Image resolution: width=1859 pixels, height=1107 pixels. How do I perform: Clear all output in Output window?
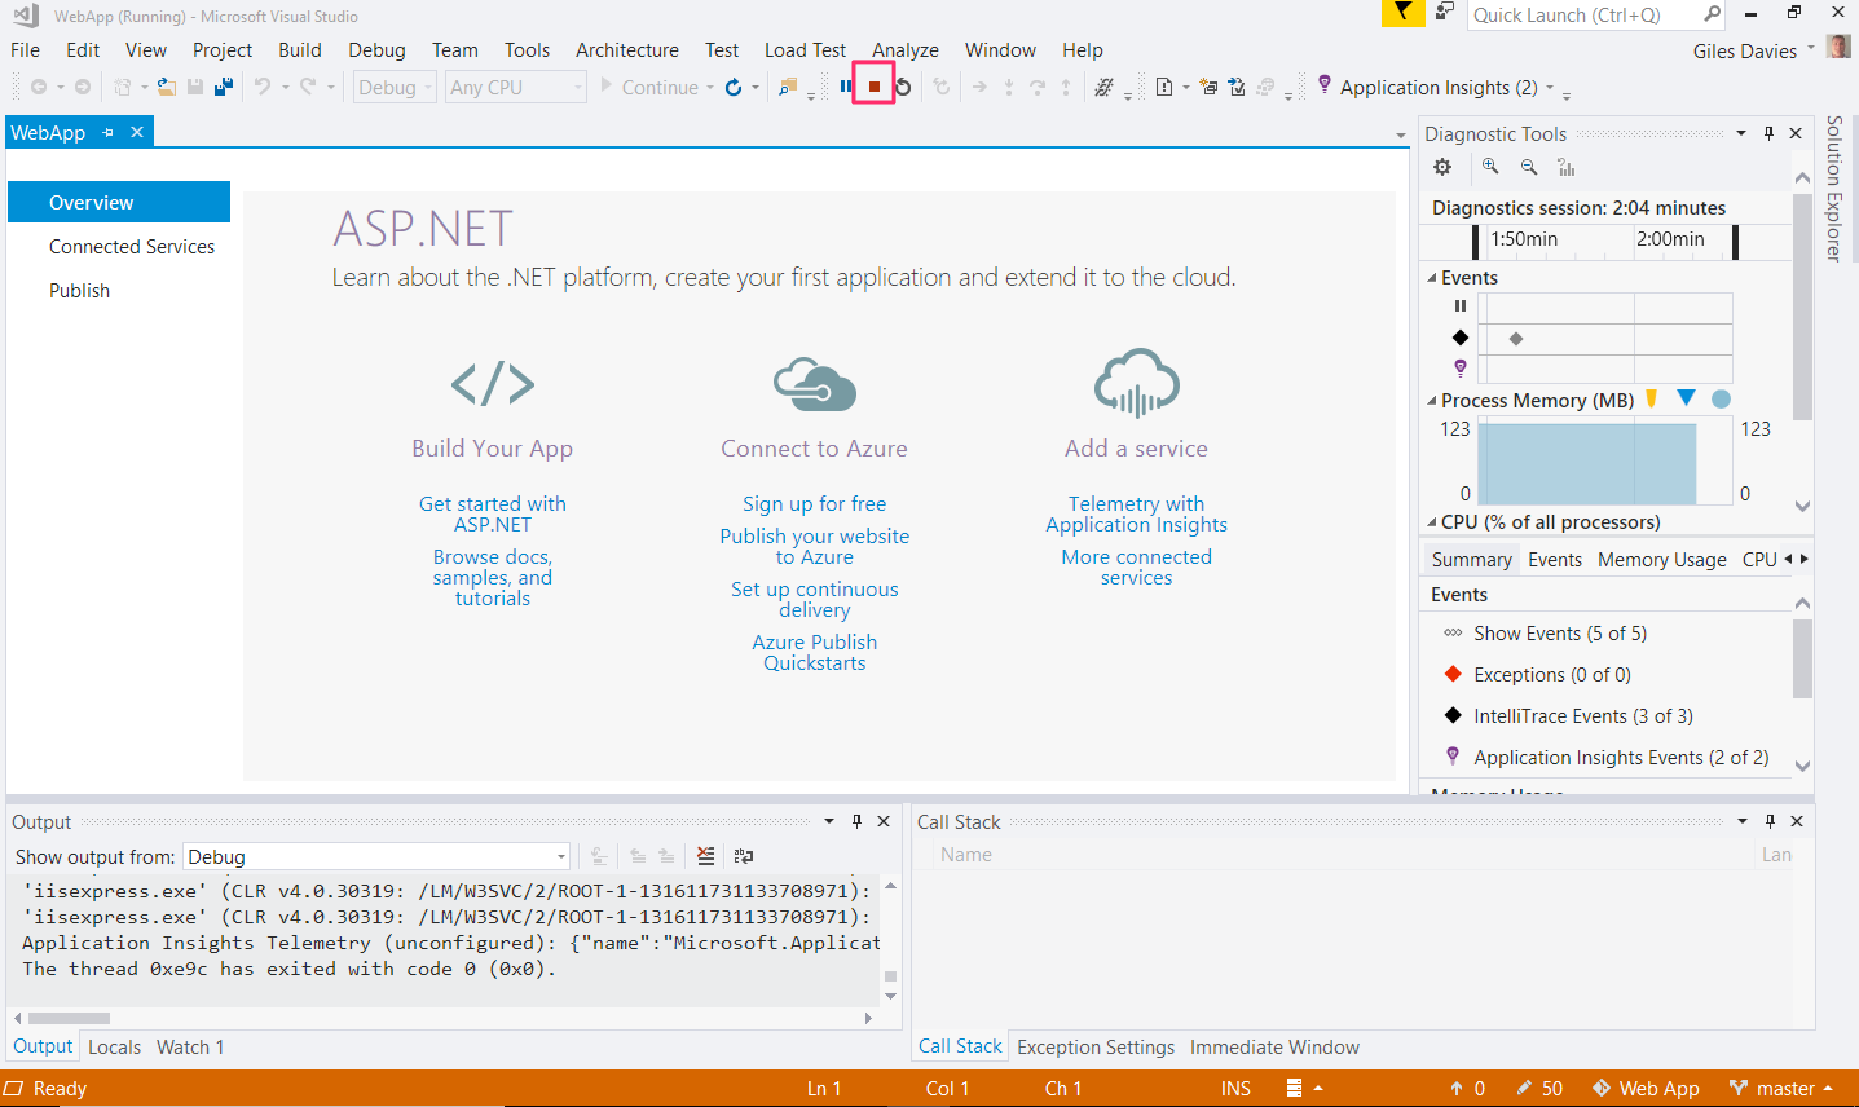click(x=705, y=855)
